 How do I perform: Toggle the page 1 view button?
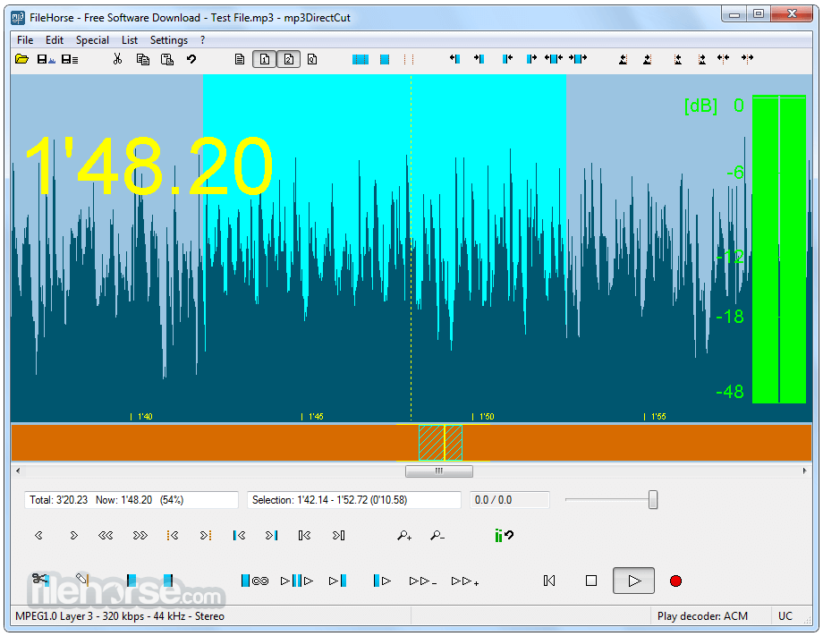coord(264,59)
